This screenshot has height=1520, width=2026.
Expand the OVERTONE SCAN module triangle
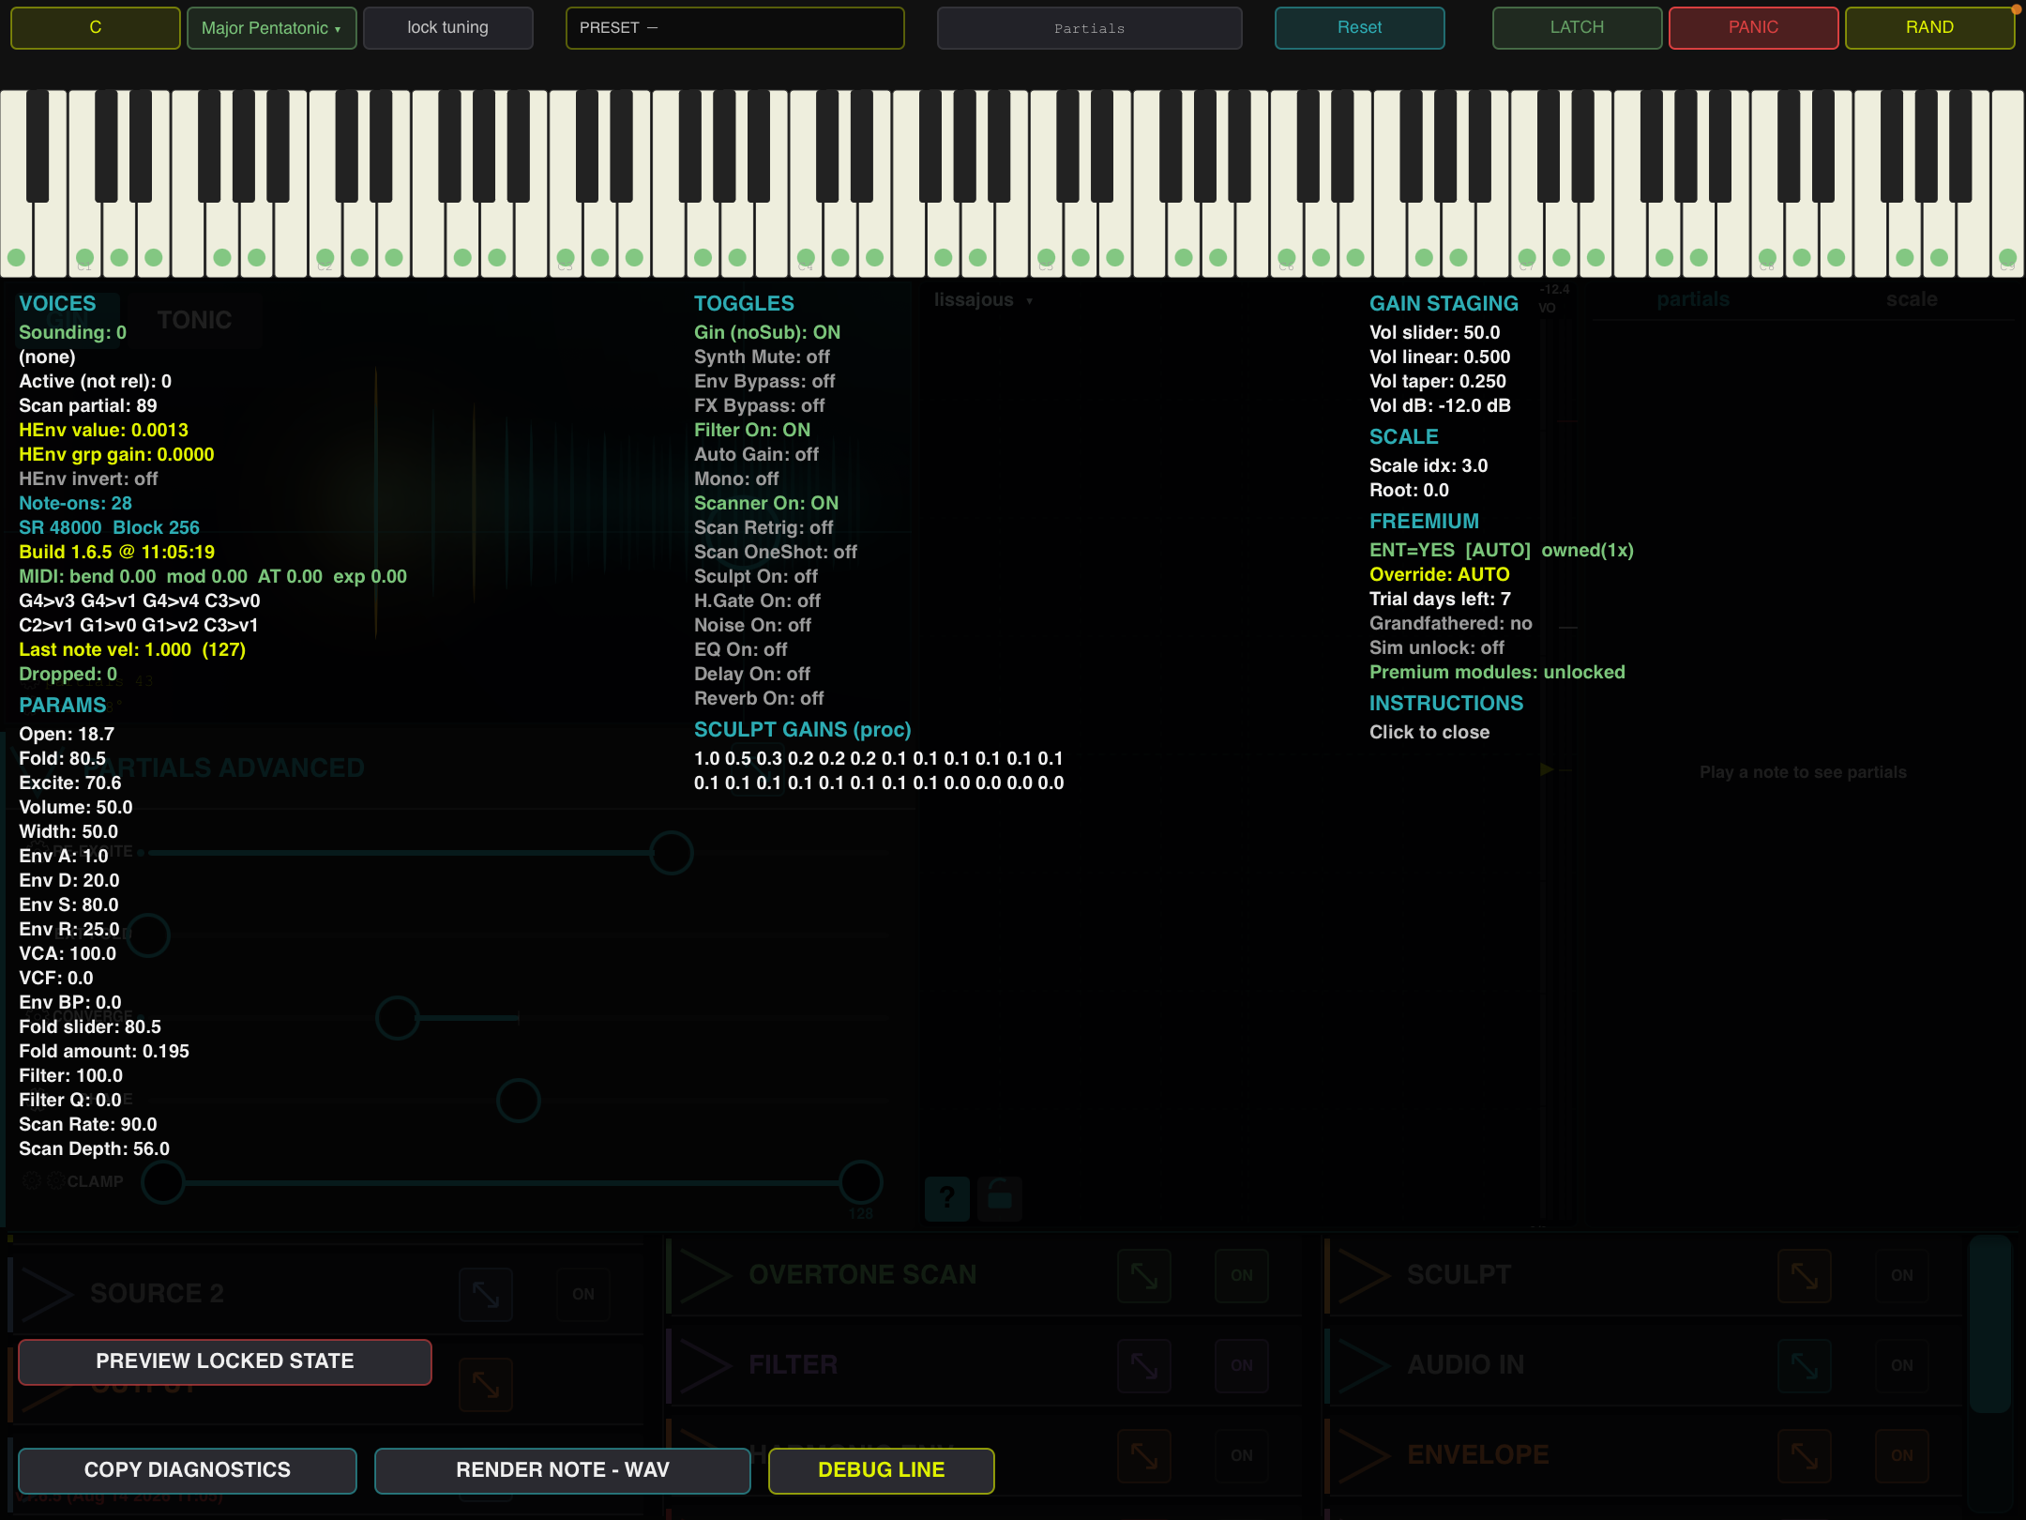pos(705,1275)
